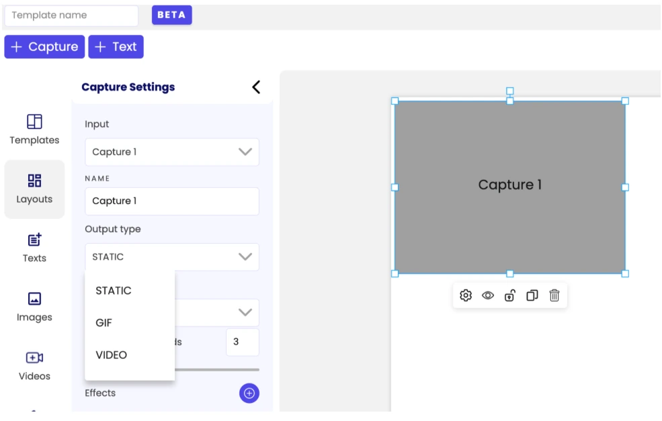
Task: Duplicate Capture 1 with the copy icon
Action: click(x=532, y=295)
